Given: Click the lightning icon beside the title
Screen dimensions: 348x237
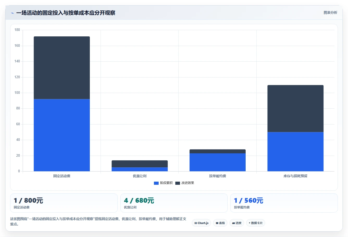Looking at the screenshot, I should 12,13.
